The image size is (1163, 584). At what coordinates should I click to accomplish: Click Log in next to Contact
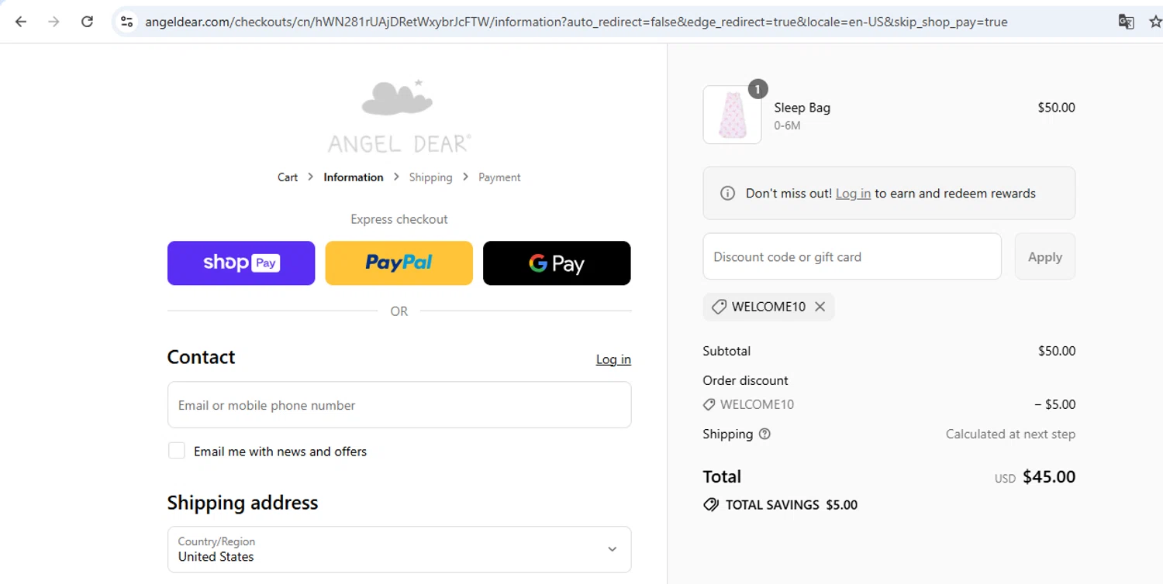[x=613, y=359]
